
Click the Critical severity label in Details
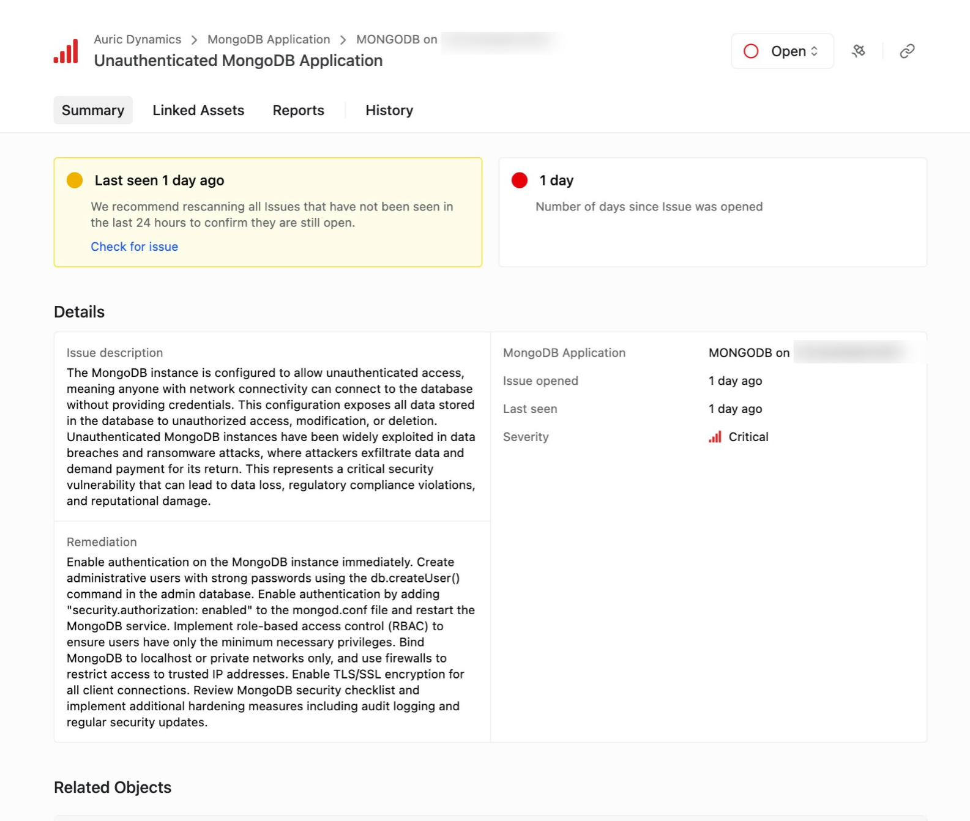click(748, 437)
